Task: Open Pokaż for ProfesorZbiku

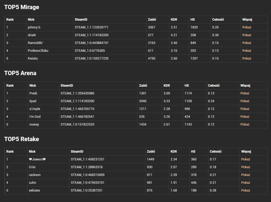Action: point(247,51)
